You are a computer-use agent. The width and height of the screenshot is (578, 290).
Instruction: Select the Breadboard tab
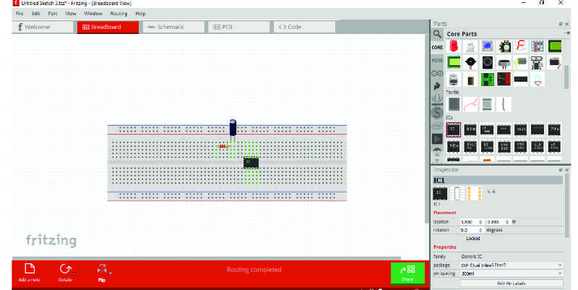108,27
